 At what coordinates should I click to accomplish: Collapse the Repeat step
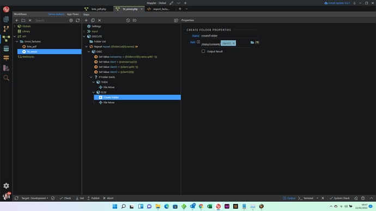(87, 47)
